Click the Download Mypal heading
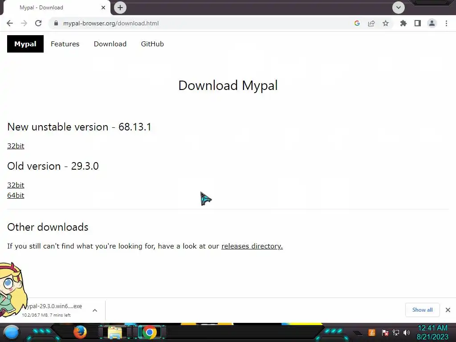456x342 pixels. pyautogui.click(x=228, y=85)
